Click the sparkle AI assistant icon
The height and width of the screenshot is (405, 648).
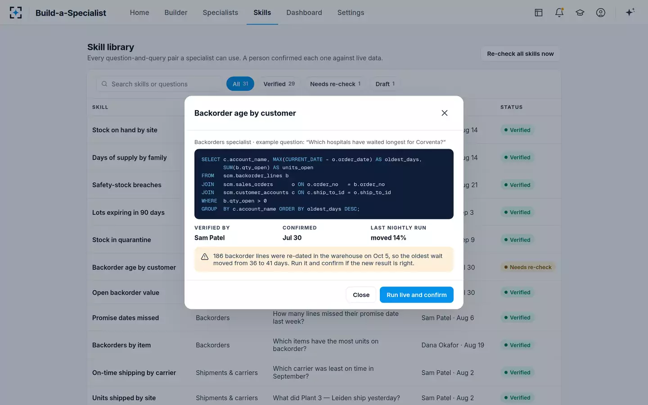[x=630, y=12]
